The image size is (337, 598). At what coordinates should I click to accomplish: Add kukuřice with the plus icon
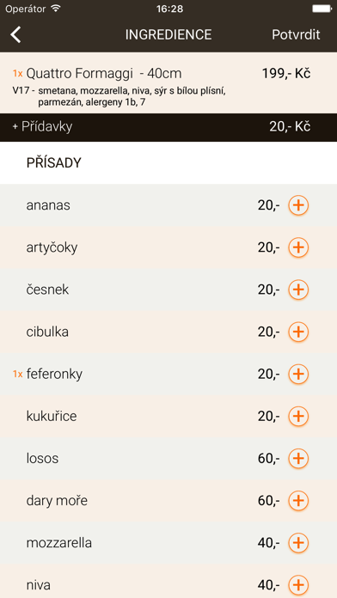298,416
